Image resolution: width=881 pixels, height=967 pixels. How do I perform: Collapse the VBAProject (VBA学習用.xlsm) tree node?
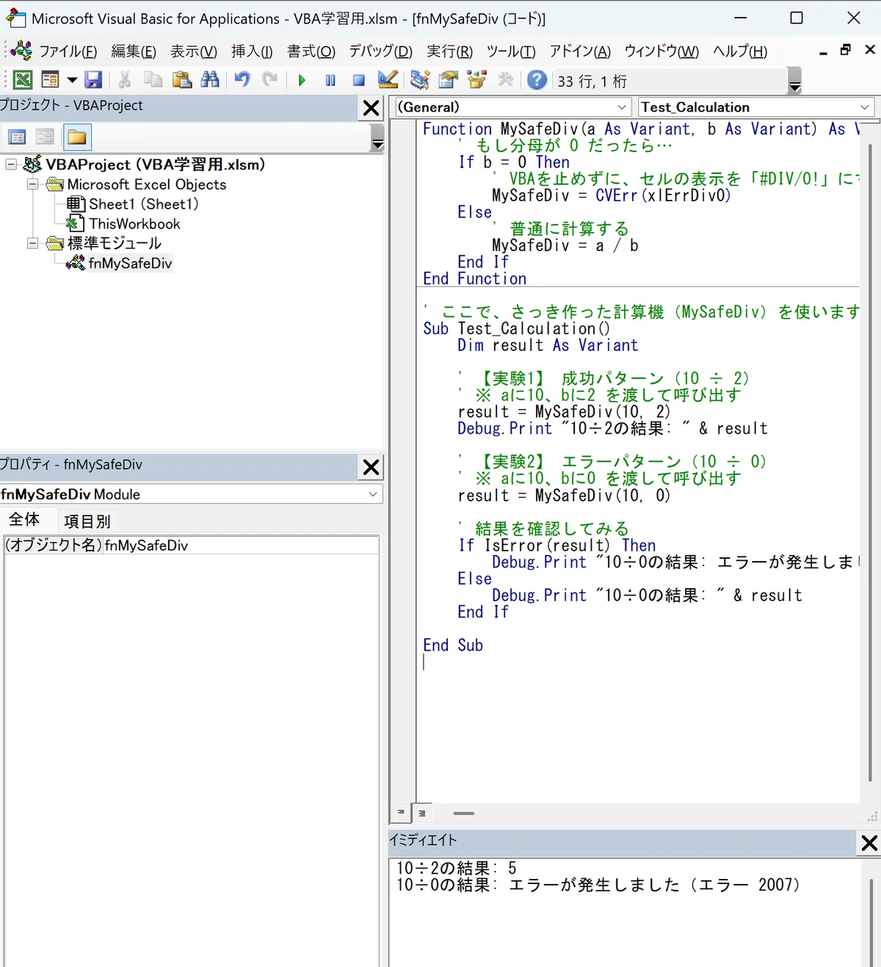[x=11, y=164]
